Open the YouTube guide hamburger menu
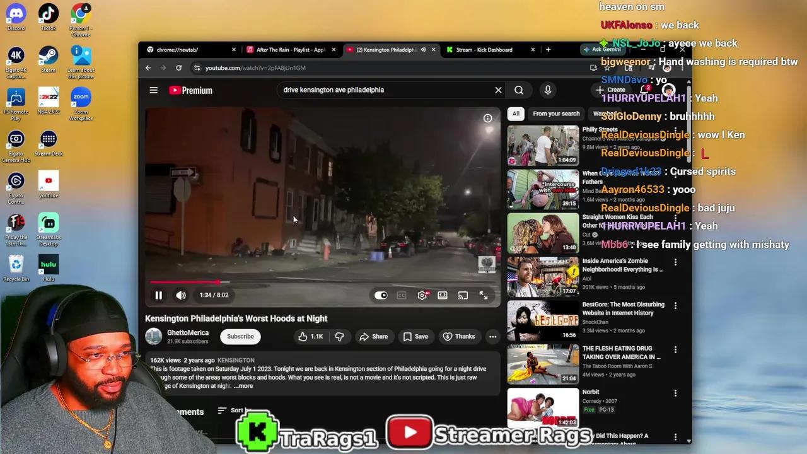Viewport: 807px width, 454px height. click(153, 90)
